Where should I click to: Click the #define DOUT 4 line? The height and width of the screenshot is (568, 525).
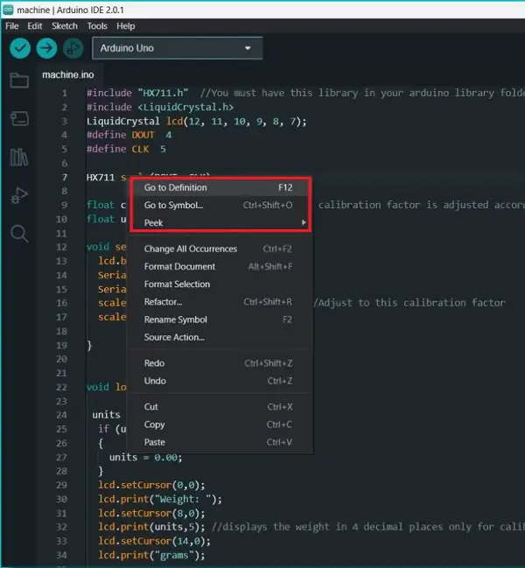point(129,135)
